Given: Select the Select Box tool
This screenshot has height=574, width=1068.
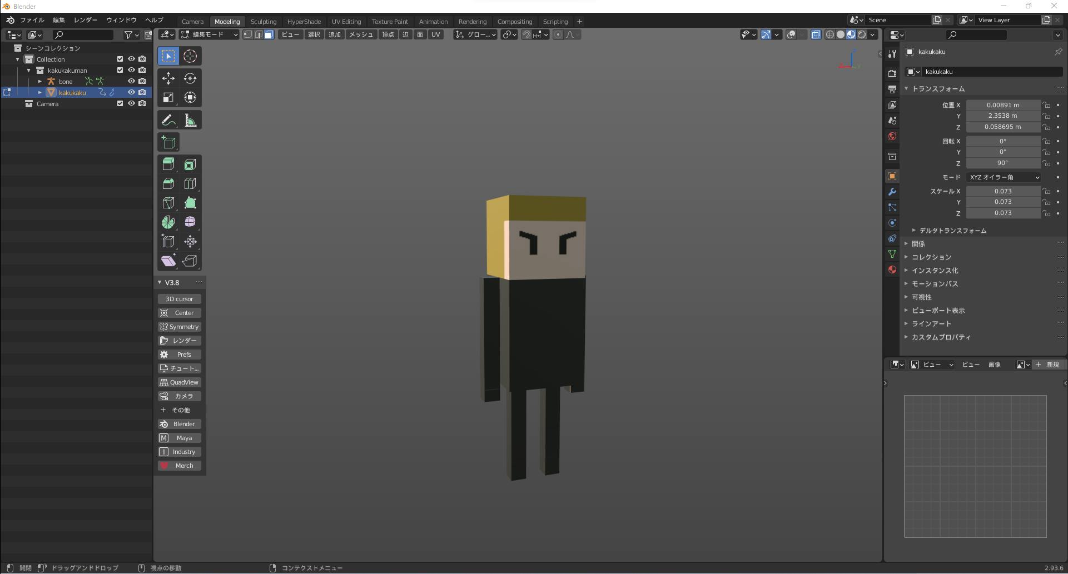Looking at the screenshot, I should point(168,56).
